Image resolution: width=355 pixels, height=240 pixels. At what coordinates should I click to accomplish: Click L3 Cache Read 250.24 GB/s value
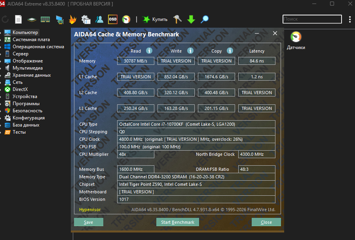[136, 108]
